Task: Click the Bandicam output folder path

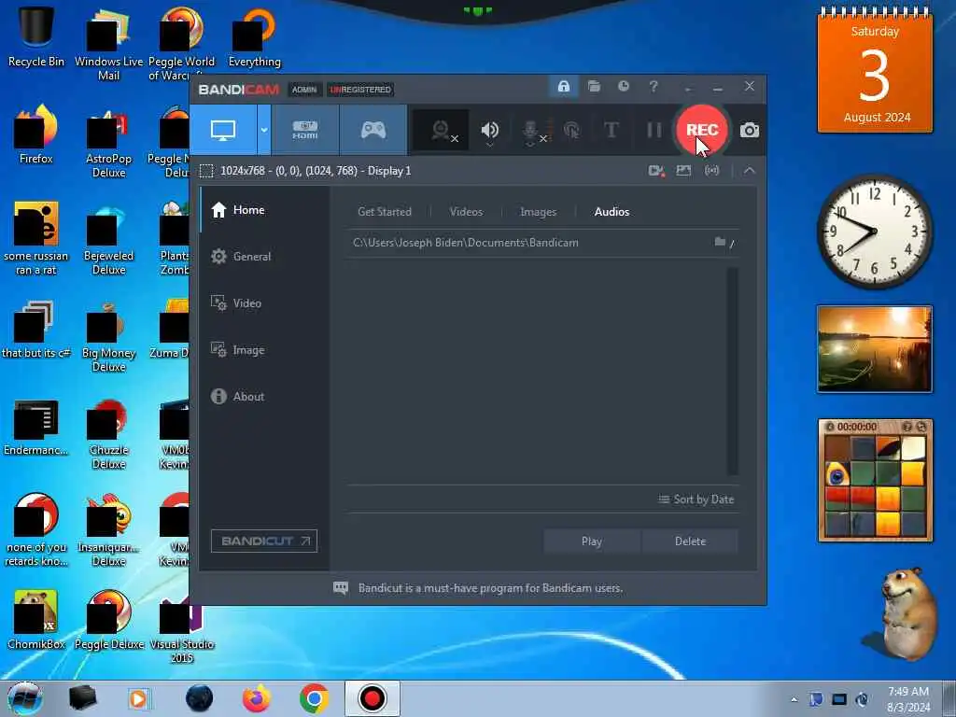Action: pyautogui.click(x=465, y=243)
